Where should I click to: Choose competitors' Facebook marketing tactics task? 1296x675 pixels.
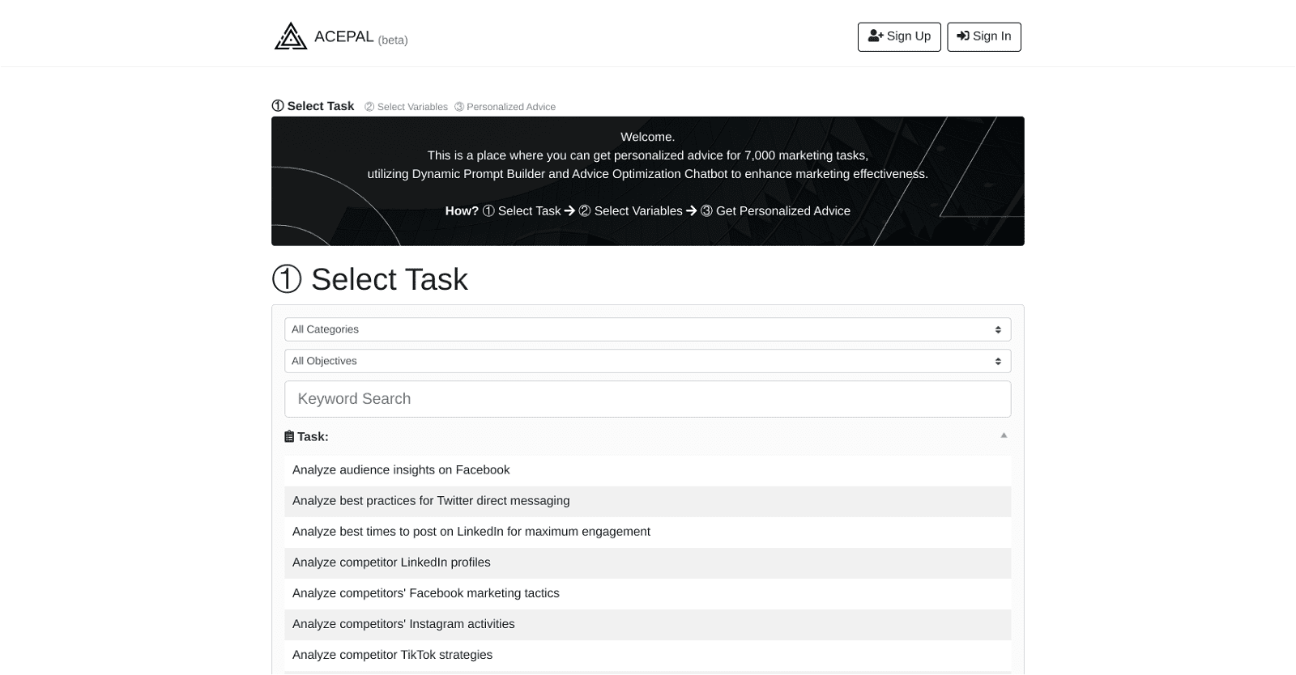[425, 593]
